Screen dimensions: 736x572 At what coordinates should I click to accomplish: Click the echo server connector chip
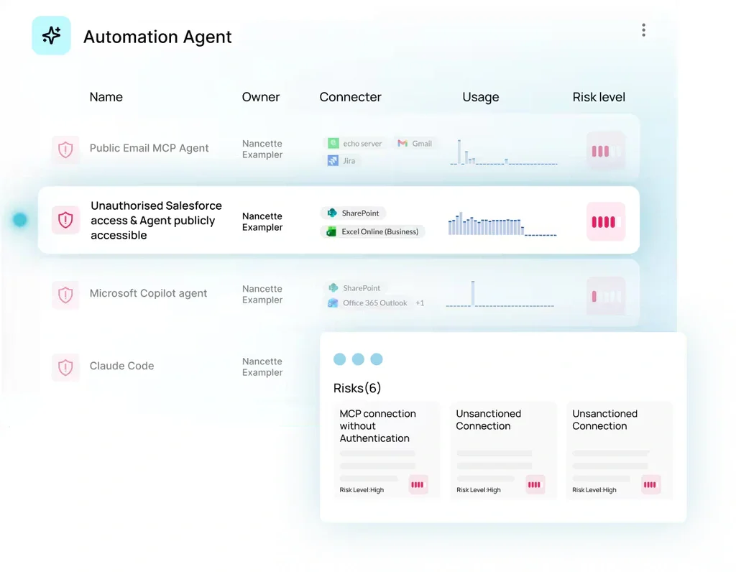pos(355,143)
